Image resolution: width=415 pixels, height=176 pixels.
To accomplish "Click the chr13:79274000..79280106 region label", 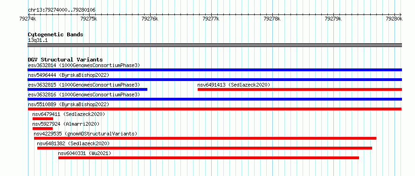I will 62,10.
